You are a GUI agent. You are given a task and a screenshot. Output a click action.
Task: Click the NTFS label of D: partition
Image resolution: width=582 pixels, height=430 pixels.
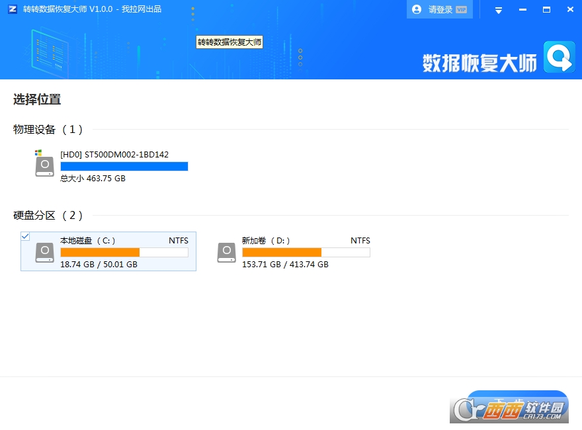point(360,241)
